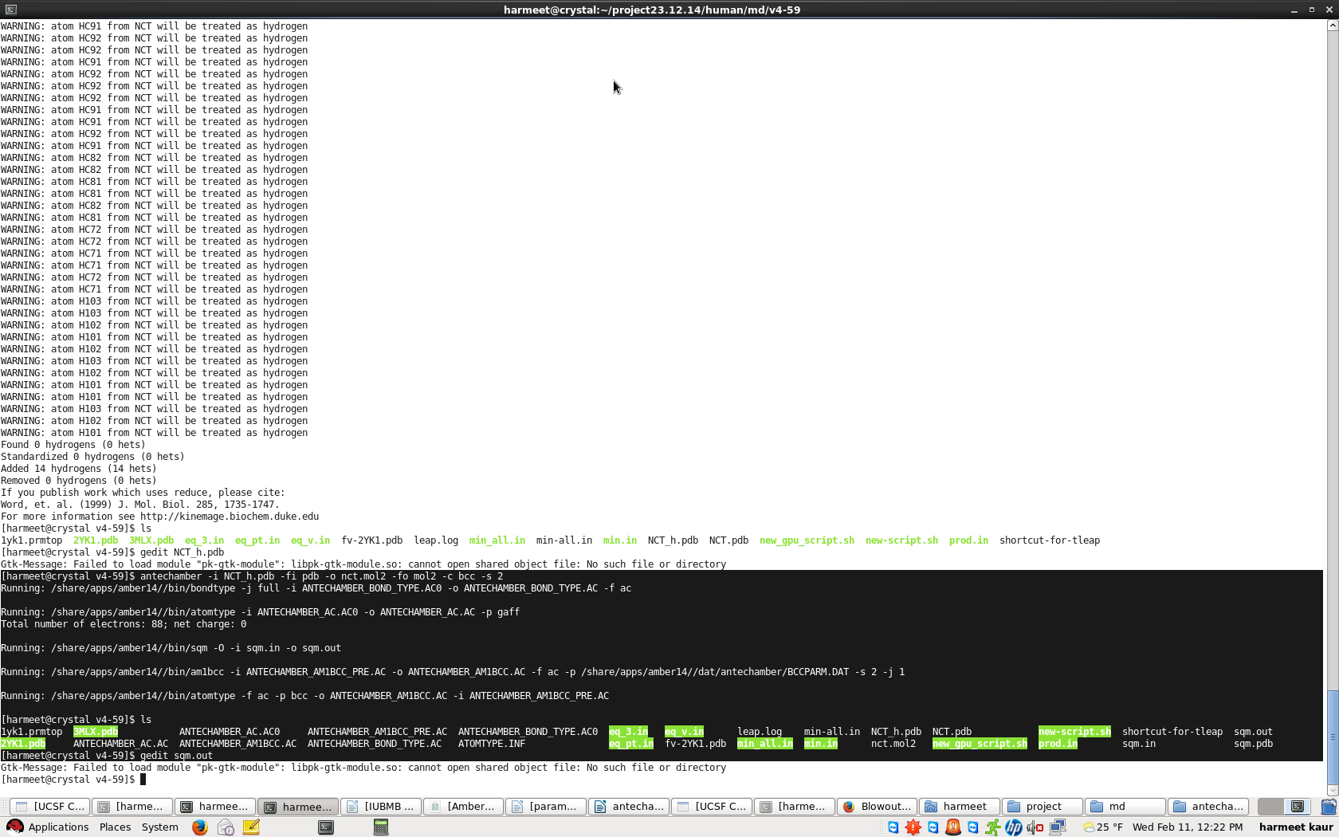
Task: Switch to the blank workspace in switcher
Action: coord(1270,807)
